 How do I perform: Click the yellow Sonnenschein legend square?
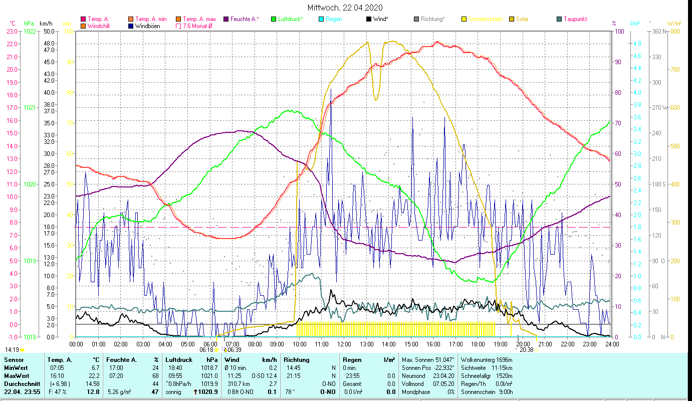(464, 20)
